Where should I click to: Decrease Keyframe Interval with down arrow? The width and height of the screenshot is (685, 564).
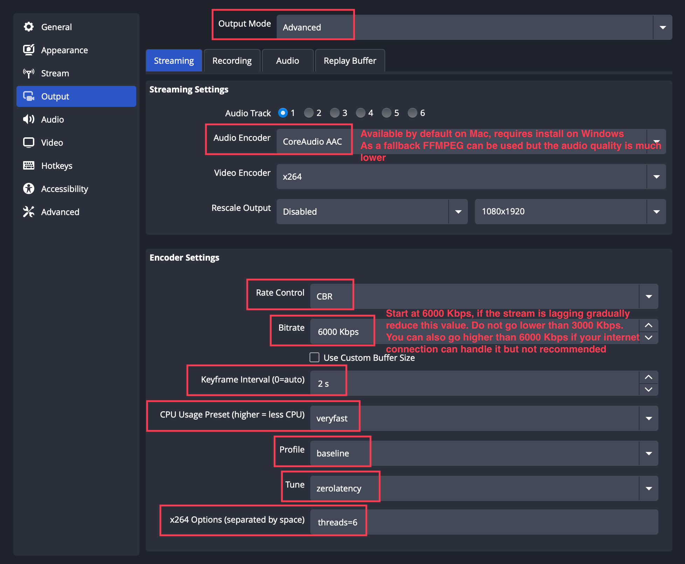tap(649, 390)
